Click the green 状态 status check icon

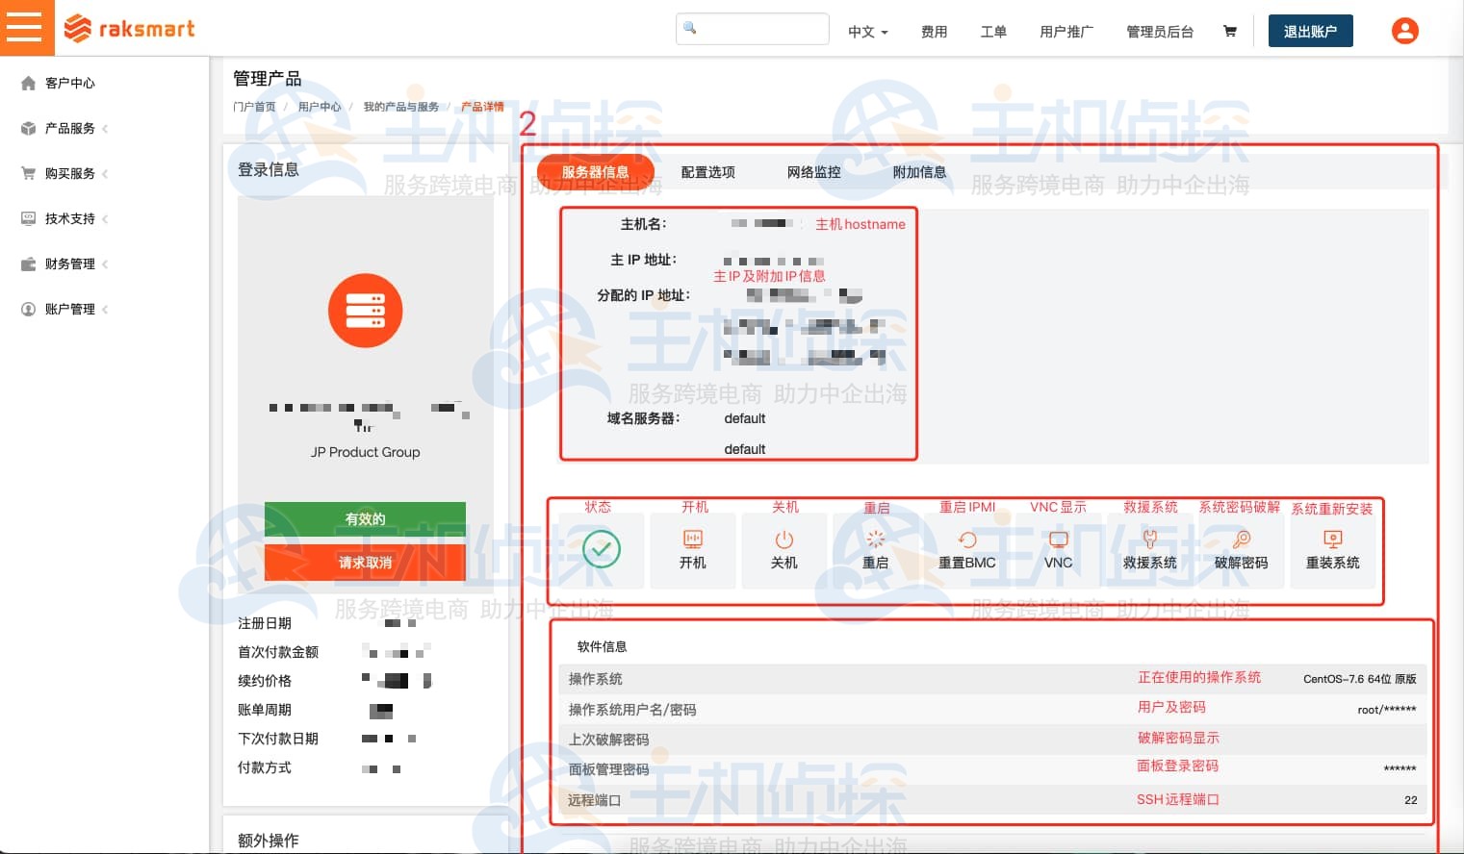(602, 549)
